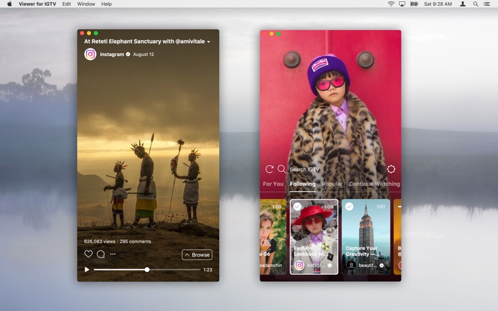Screen dimensions: 498x311
Task: Expand the video title dropdown arrow
Action: coord(209,42)
